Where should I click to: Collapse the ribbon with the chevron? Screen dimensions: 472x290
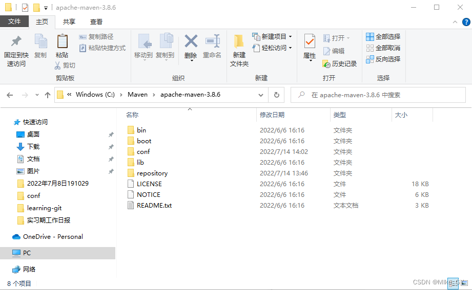pyautogui.click(x=455, y=22)
